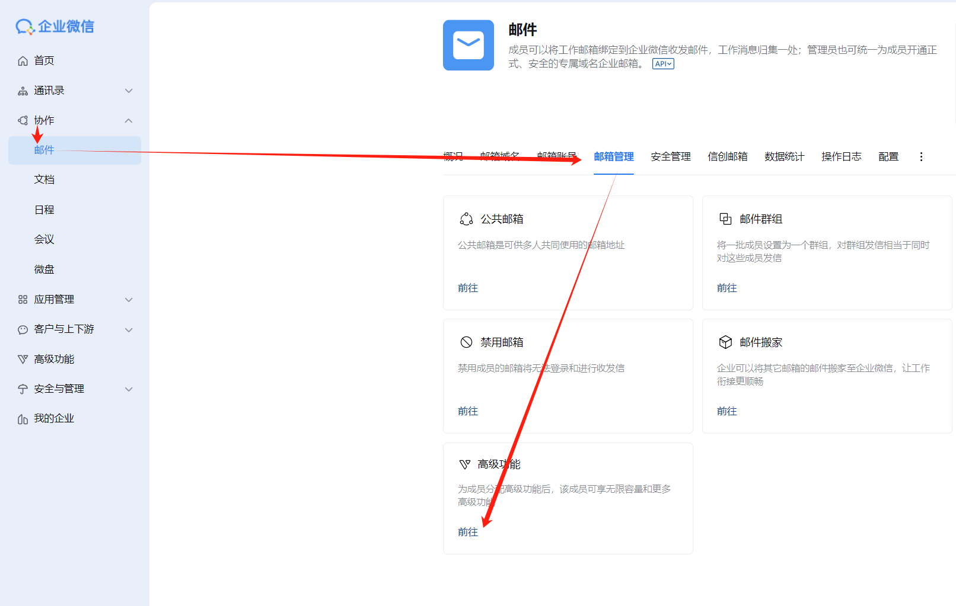Click the 邮件 page heading
This screenshot has width=956, height=606.
(x=522, y=30)
